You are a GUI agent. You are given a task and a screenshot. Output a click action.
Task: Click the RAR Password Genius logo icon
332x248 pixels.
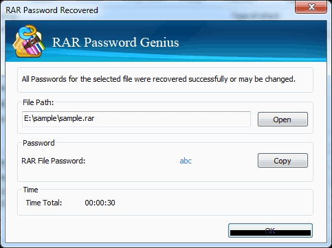click(x=29, y=41)
